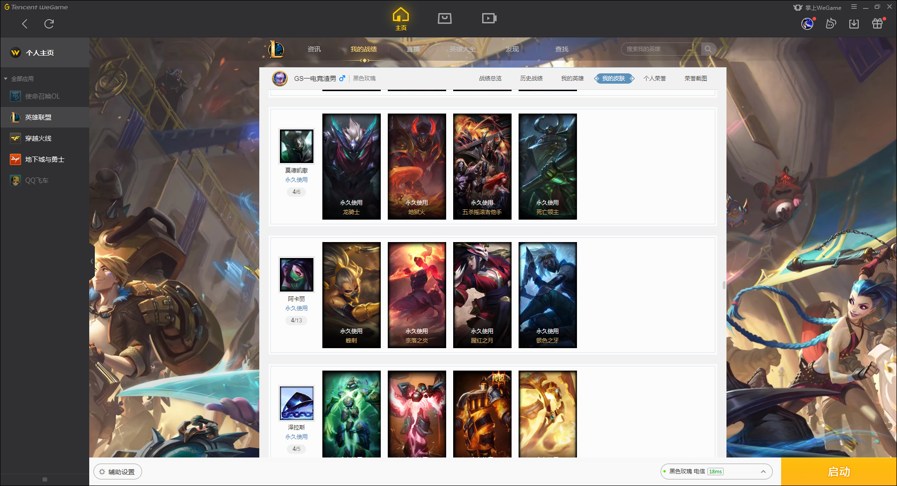Image resolution: width=897 pixels, height=486 pixels.
Task: Open the user avatar in top right
Action: pyautogui.click(x=807, y=23)
